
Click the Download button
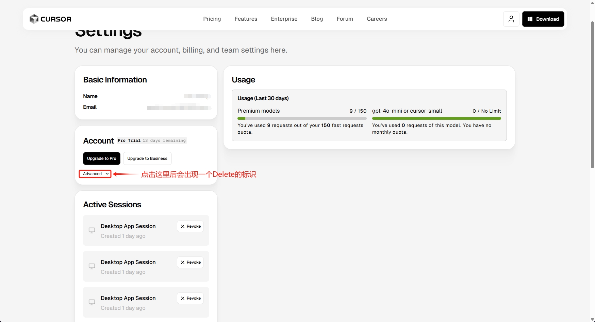(543, 19)
